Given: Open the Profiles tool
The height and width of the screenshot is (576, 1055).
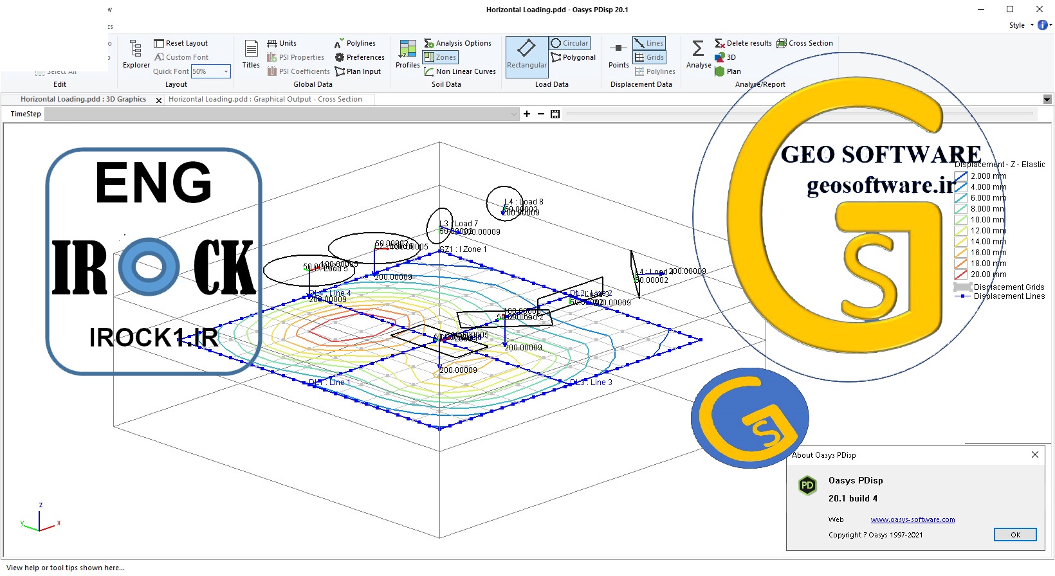Looking at the screenshot, I should point(407,54).
